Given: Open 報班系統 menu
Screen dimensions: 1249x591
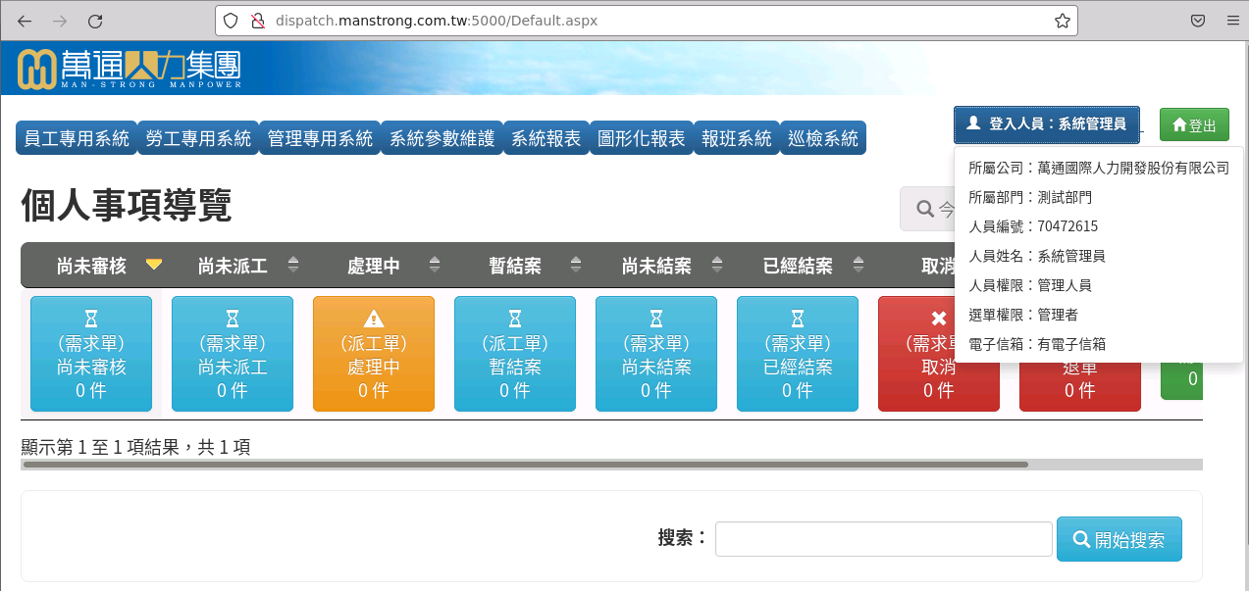Looking at the screenshot, I should click(737, 138).
